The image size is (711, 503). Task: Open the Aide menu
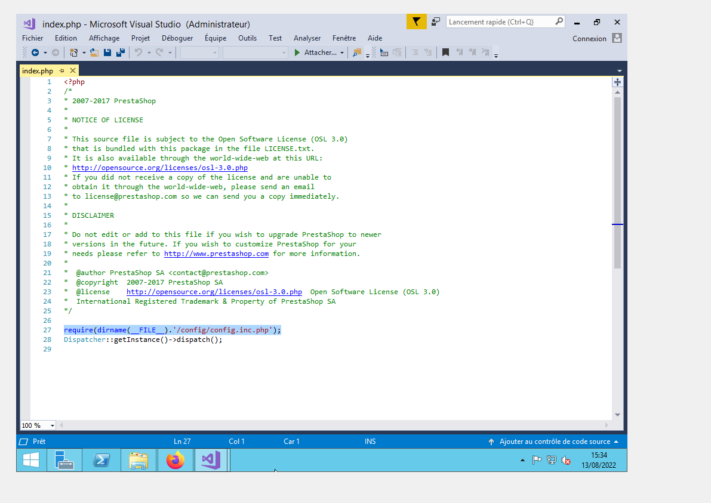[x=375, y=38]
